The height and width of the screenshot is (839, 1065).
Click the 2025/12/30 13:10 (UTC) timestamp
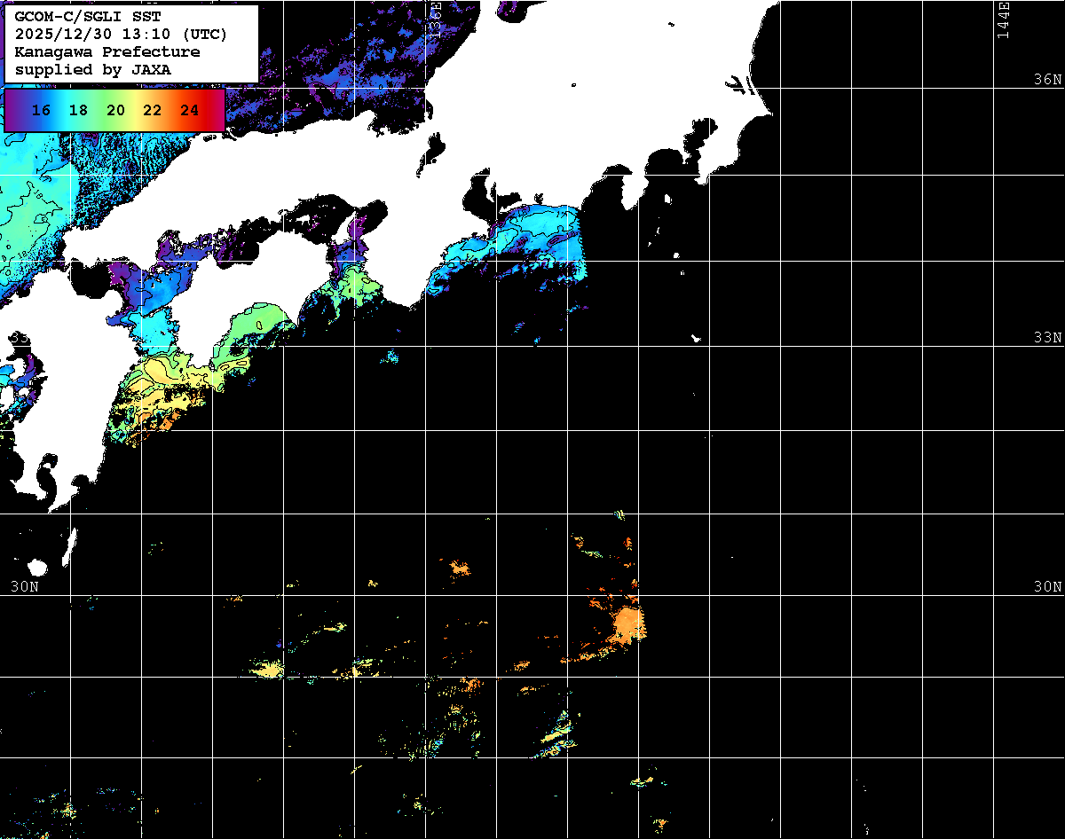[121, 35]
